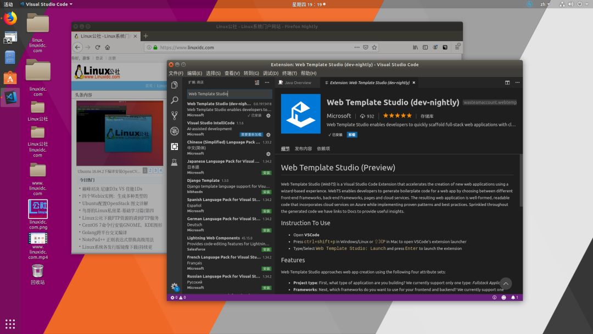The width and height of the screenshot is (593, 334).
Task: Click the split editor icon above the extension page
Action: click(506, 82)
